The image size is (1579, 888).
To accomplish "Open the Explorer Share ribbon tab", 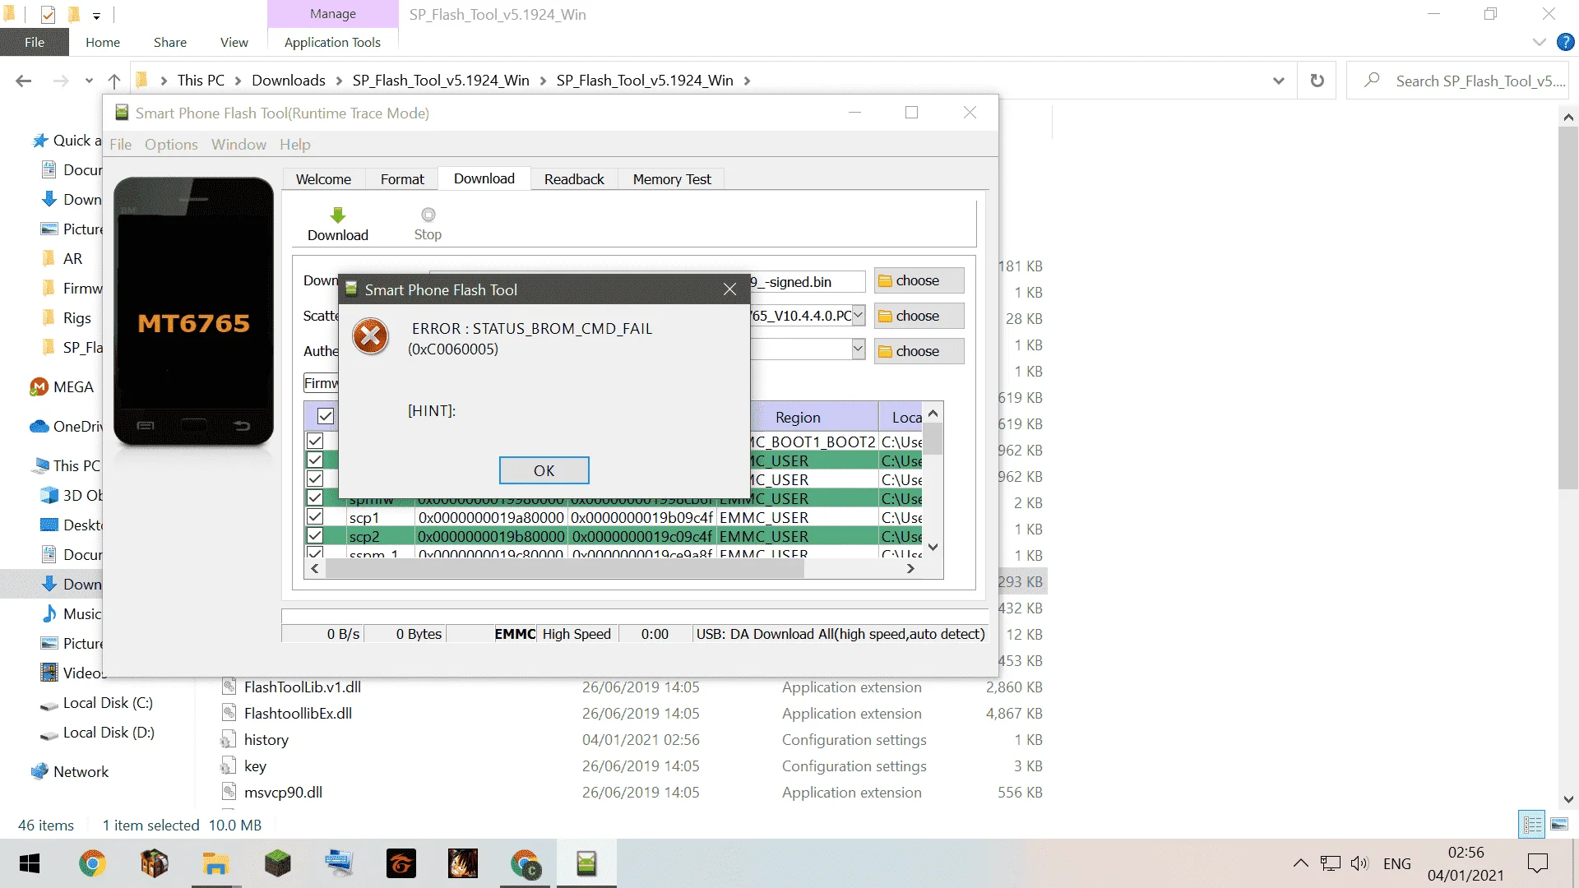I will click(169, 42).
